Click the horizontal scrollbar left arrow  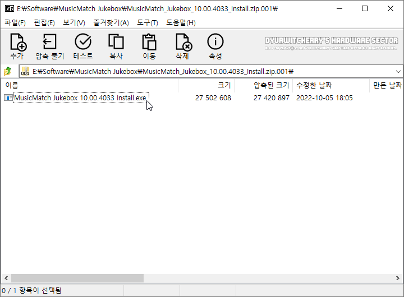(x=6, y=278)
